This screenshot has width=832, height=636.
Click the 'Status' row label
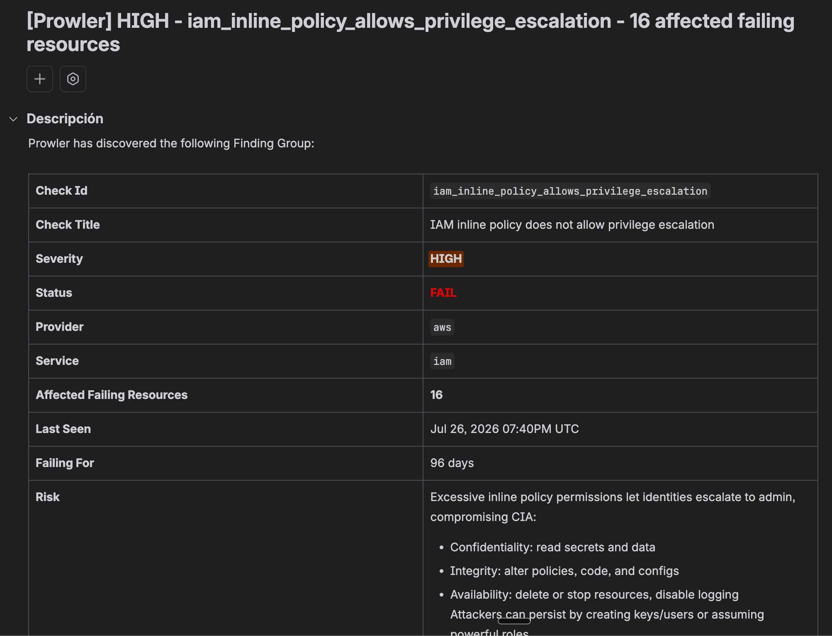pyautogui.click(x=54, y=293)
